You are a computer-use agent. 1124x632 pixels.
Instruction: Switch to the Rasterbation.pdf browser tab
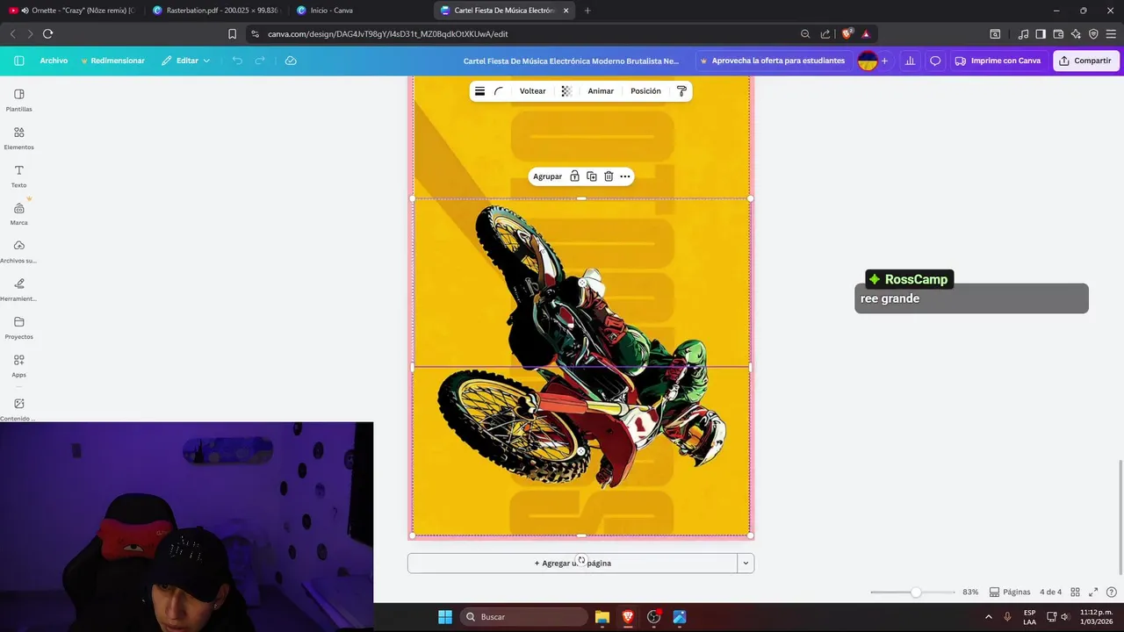coord(215,11)
